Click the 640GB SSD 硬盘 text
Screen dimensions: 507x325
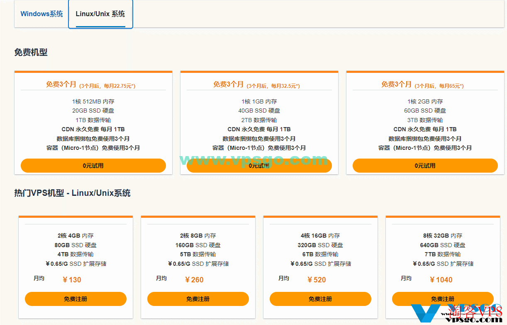click(x=443, y=245)
